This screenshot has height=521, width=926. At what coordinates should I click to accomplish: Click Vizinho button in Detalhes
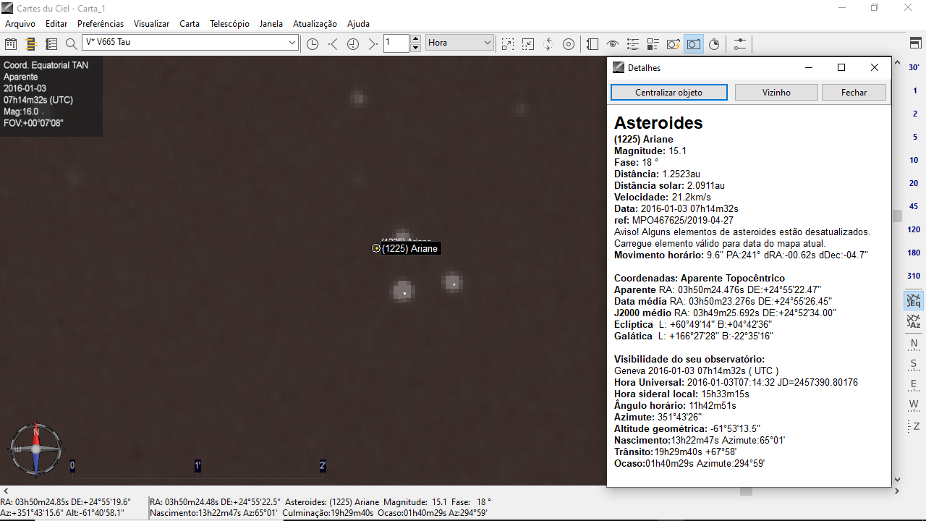776,93
